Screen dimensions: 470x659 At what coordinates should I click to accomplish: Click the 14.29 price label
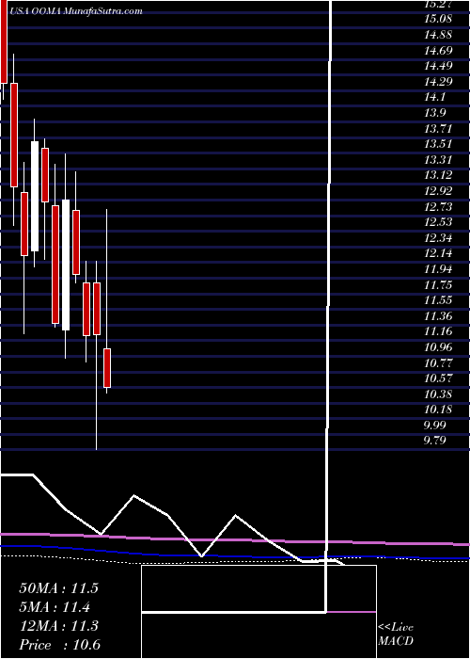pos(438,82)
